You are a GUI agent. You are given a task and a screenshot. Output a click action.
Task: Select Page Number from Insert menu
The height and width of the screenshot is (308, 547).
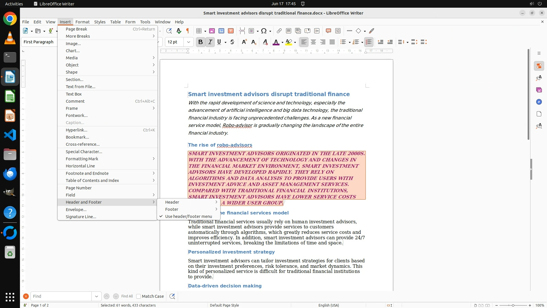[79, 188]
